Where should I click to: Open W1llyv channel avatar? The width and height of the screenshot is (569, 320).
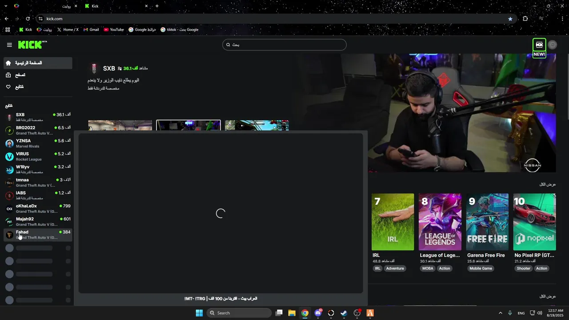9,169
